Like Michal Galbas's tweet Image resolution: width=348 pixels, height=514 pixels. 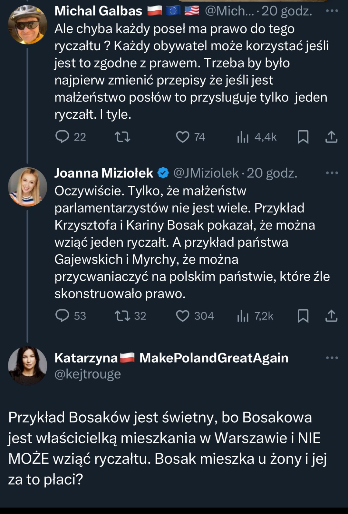183,137
